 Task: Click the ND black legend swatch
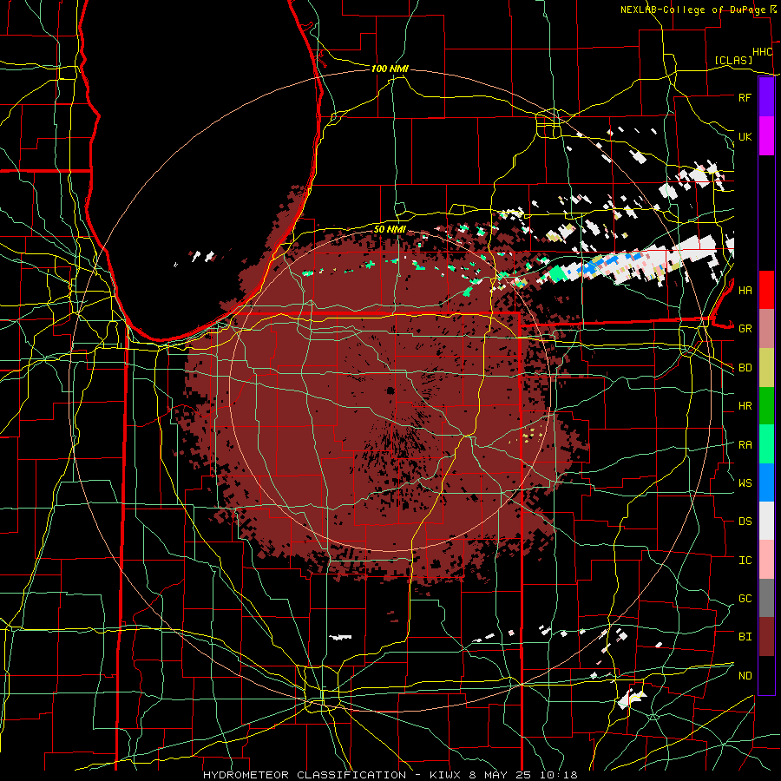click(x=766, y=675)
